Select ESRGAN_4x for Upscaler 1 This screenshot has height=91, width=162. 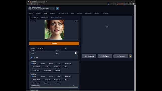(56, 67)
